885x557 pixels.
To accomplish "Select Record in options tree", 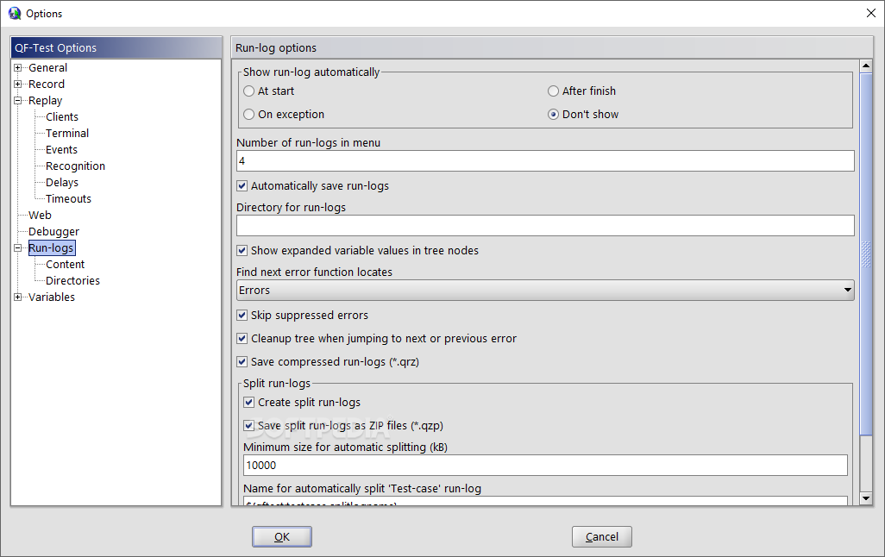I will (x=47, y=84).
